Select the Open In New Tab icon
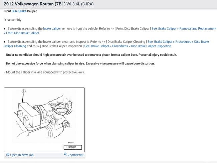This screenshot has width=217, height=163. (8, 155)
